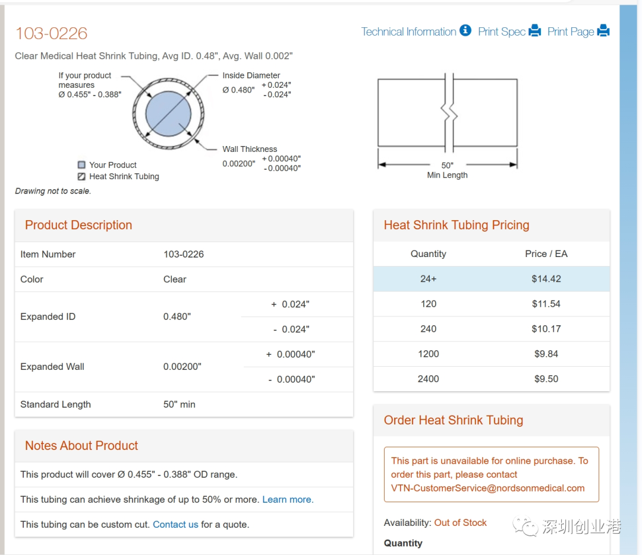The height and width of the screenshot is (555, 642).
Task: Click the Wall Thickness label in diagram
Action: click(x=250, y=149)
